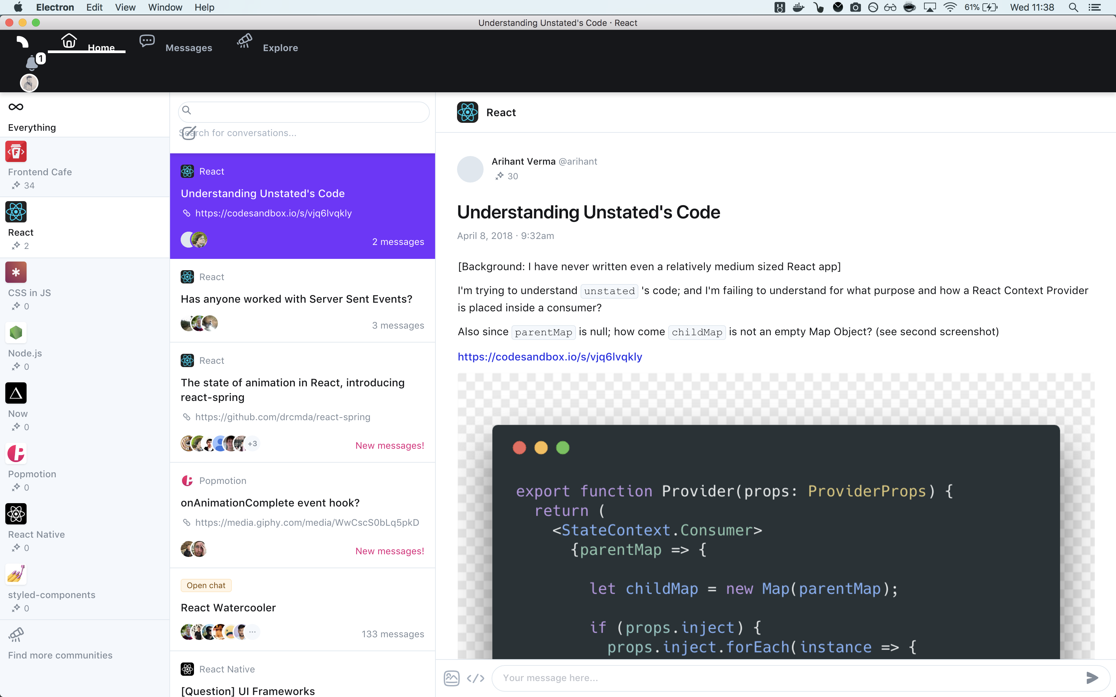This screenshot has width=1116, height=697.
Task: Open the Window menu
Action: click(165, 7)
